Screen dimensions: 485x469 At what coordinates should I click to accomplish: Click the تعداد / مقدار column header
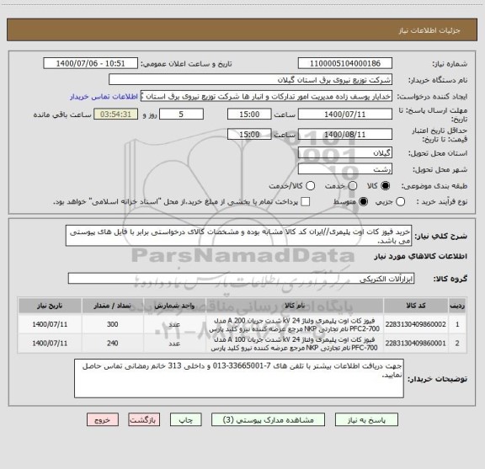112,306
